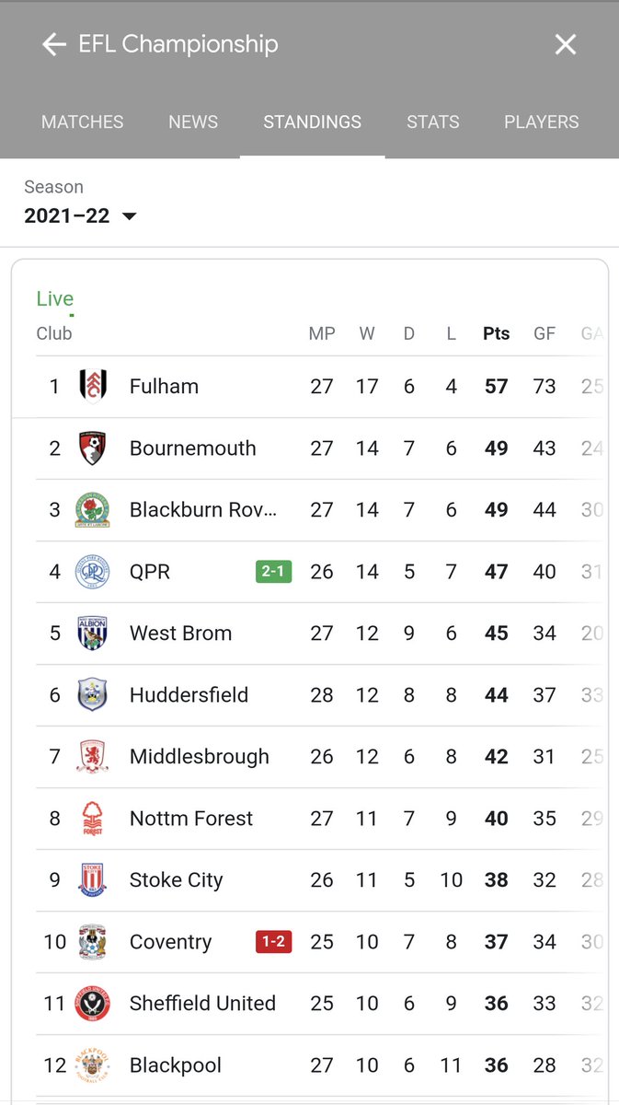Open the 2021–22 season dropdown

pos(80,216)
